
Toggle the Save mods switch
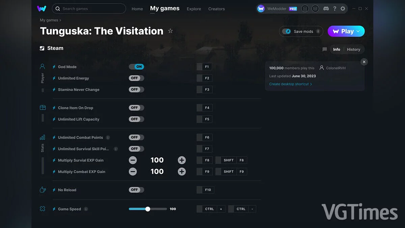pos(287,31)
